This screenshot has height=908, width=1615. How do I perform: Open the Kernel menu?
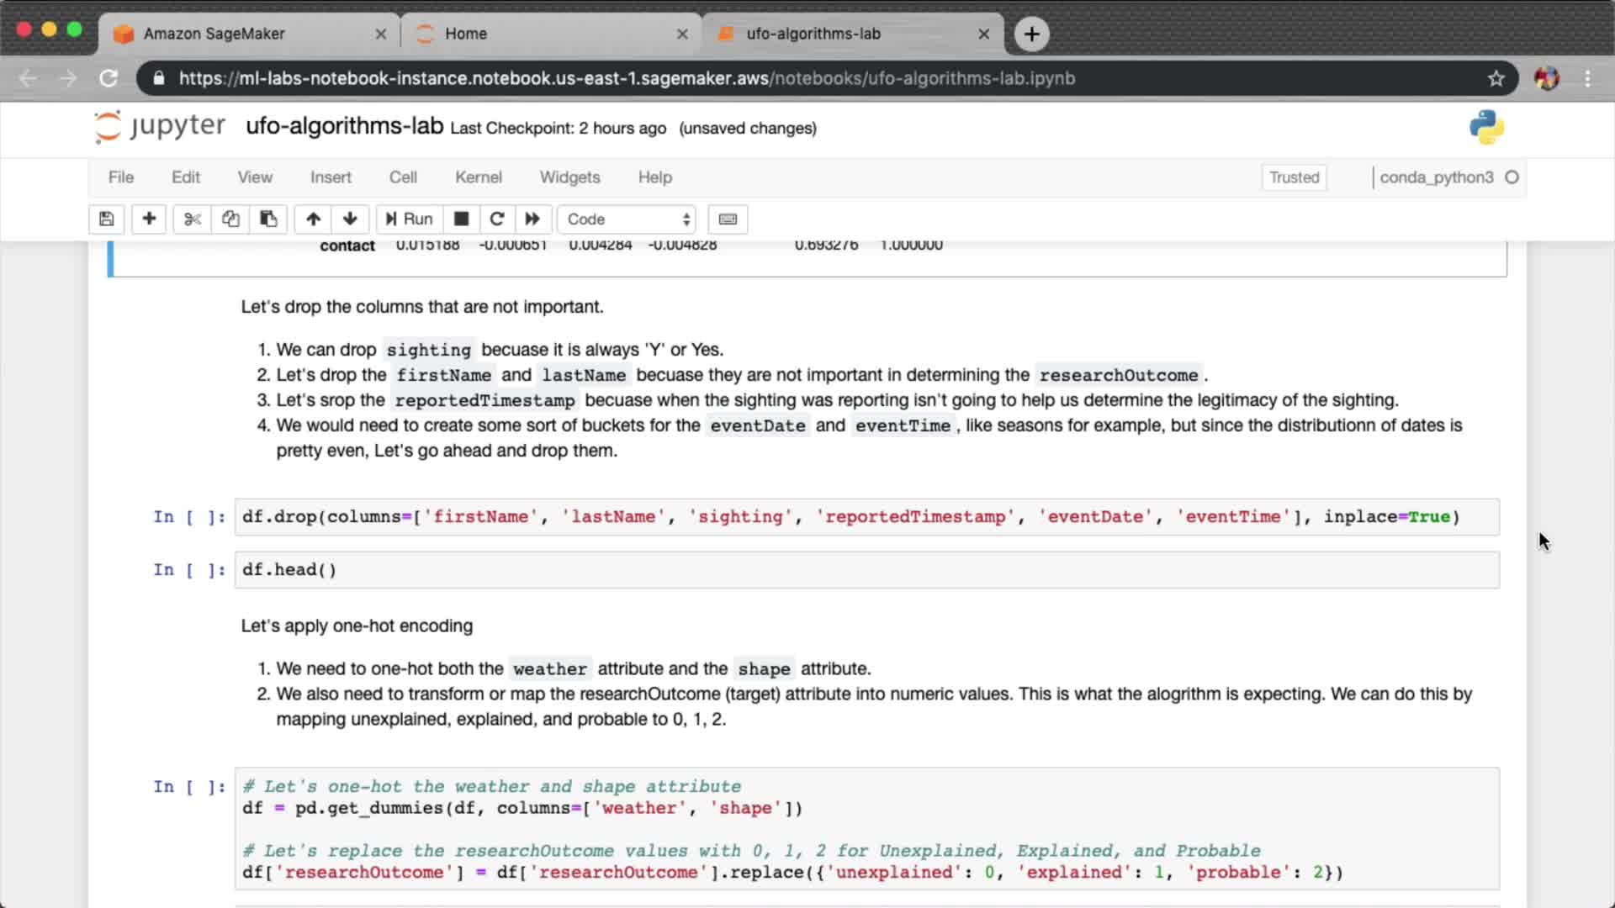pyautogui.click(x=478, y=177)
